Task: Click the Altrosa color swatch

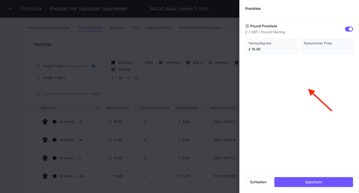Action: pyautogui.click(x=113, y=70)
